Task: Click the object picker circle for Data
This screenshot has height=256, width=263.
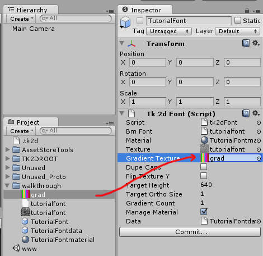Action: [x=259, y=222]
